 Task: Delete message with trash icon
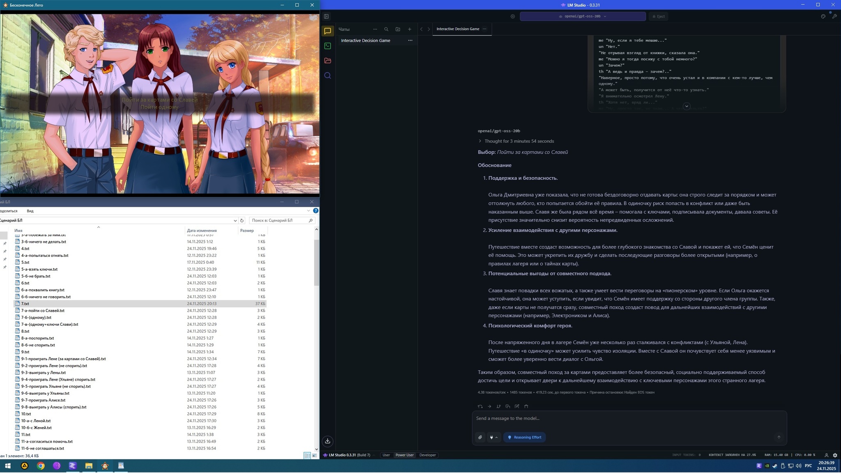point(526,407)
